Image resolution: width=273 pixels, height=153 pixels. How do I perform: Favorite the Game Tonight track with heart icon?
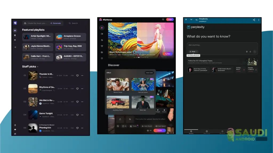tap(78, 115)
